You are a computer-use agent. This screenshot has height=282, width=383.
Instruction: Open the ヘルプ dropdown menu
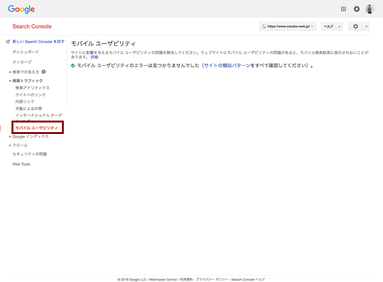pos(331,26)
